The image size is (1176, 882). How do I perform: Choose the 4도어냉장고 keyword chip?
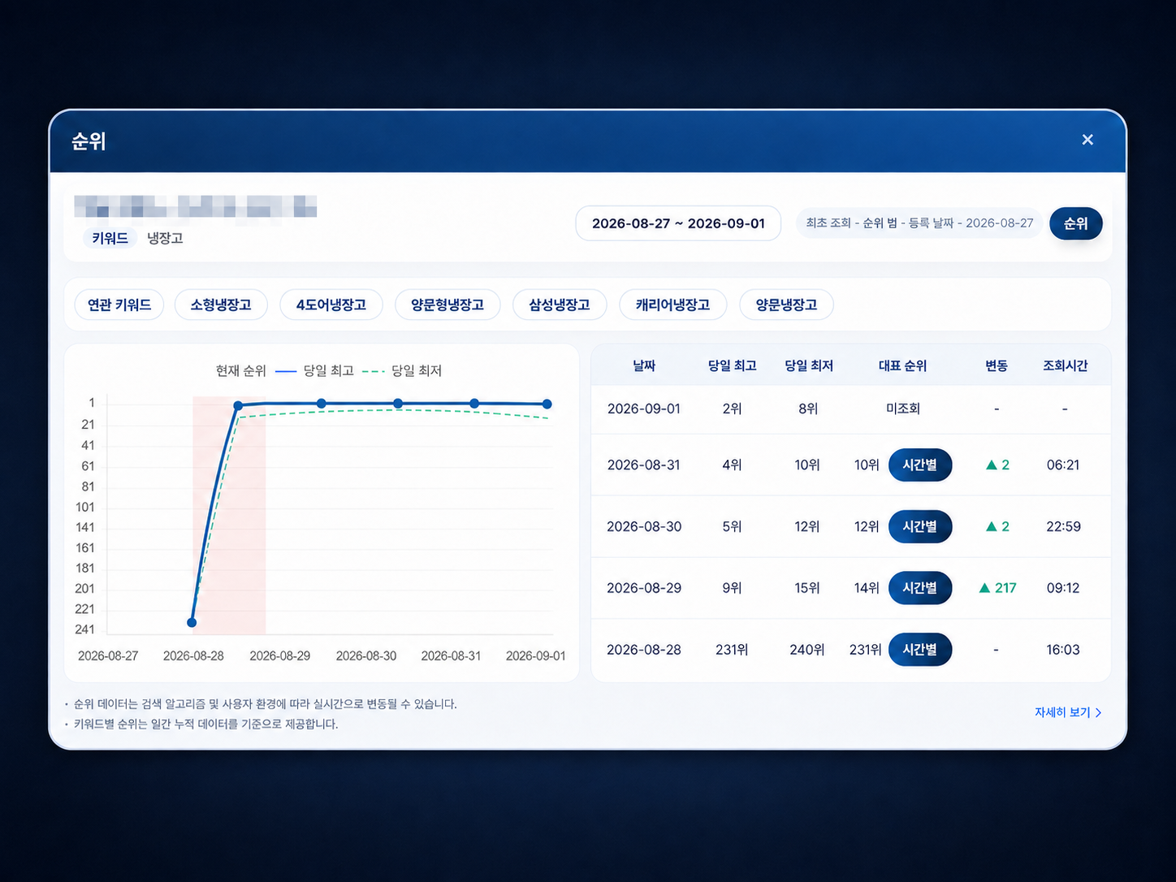(331, 305)
